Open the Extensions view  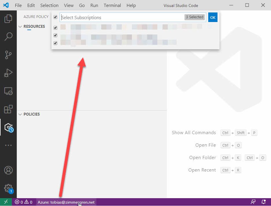(x=8, y=109)
